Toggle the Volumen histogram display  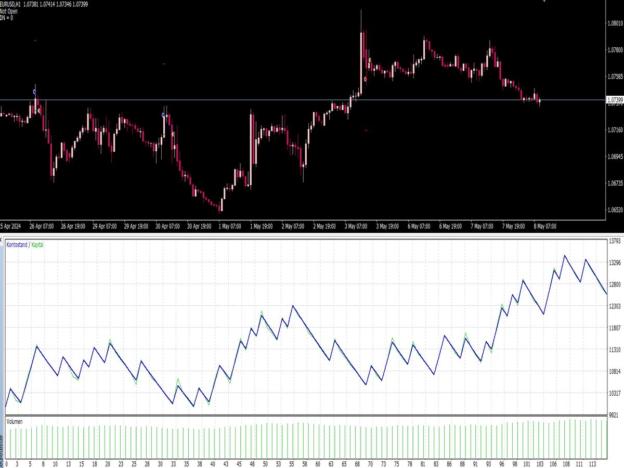(14, 422)
